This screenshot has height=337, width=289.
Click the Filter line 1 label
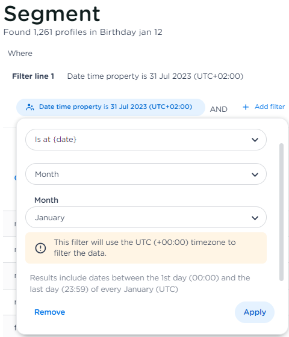[x=33, y=76]
